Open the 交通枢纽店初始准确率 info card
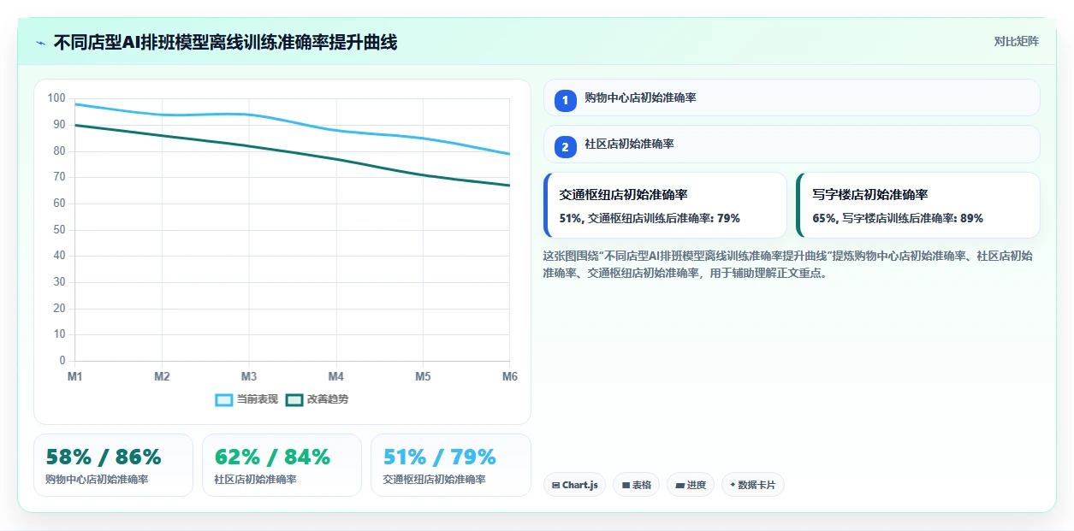This screenshot has width=1074, height=531. click(665, 205)
